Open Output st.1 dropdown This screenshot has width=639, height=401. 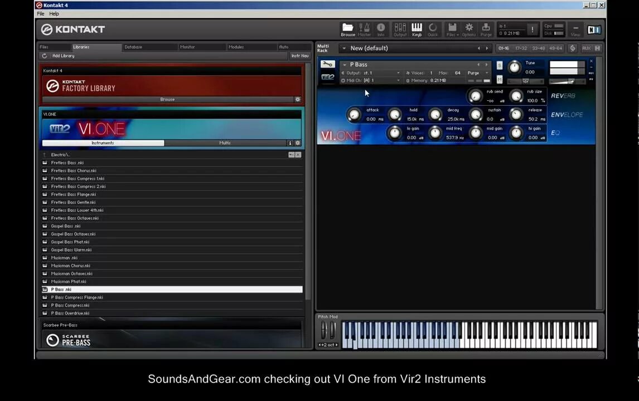(x=398, y=73)
